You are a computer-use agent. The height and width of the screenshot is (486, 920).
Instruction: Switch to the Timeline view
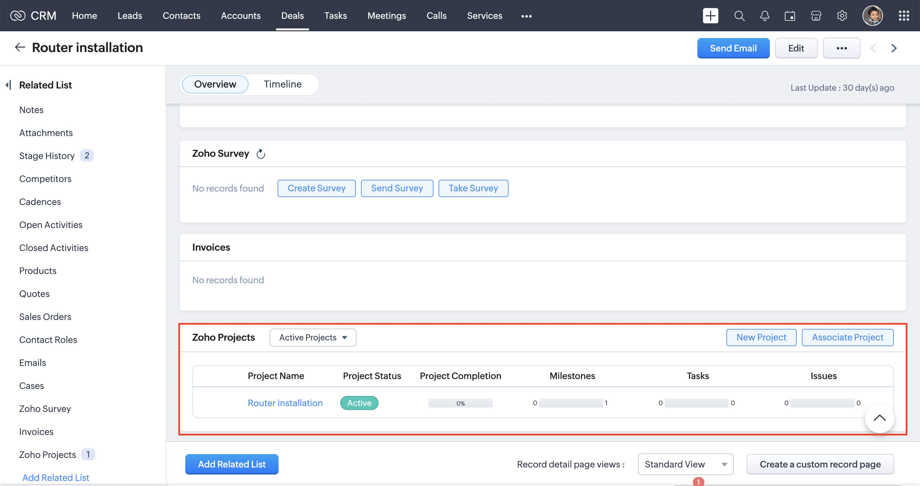(x=282, y=84)
